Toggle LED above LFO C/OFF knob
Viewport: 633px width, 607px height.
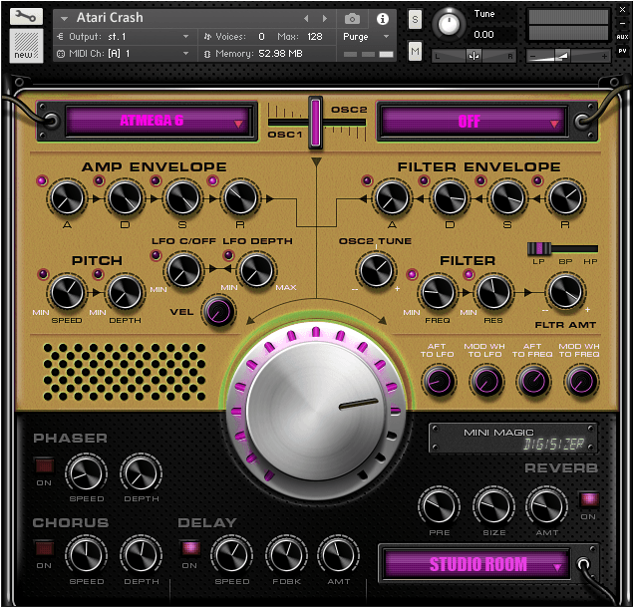point(156,255)
